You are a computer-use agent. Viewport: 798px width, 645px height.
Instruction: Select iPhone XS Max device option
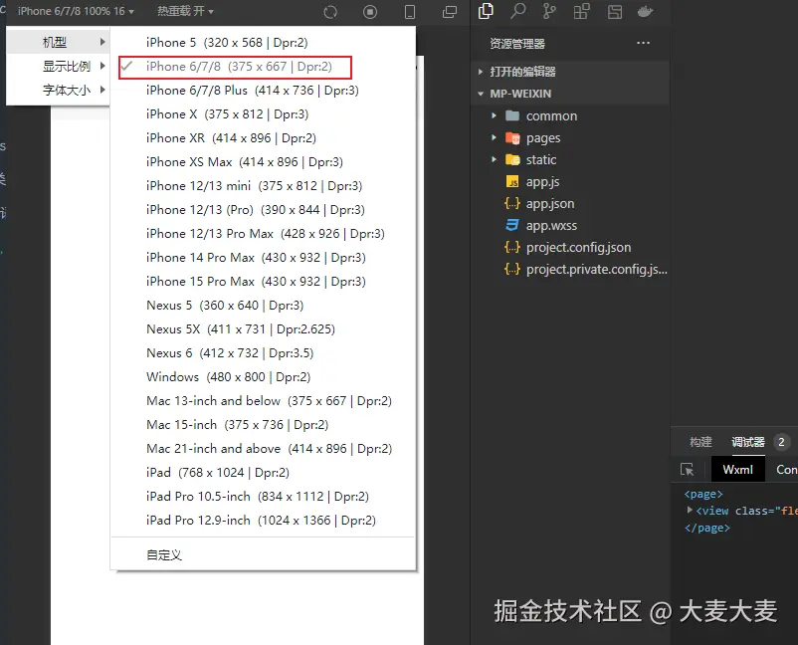(x=263, y=162)
